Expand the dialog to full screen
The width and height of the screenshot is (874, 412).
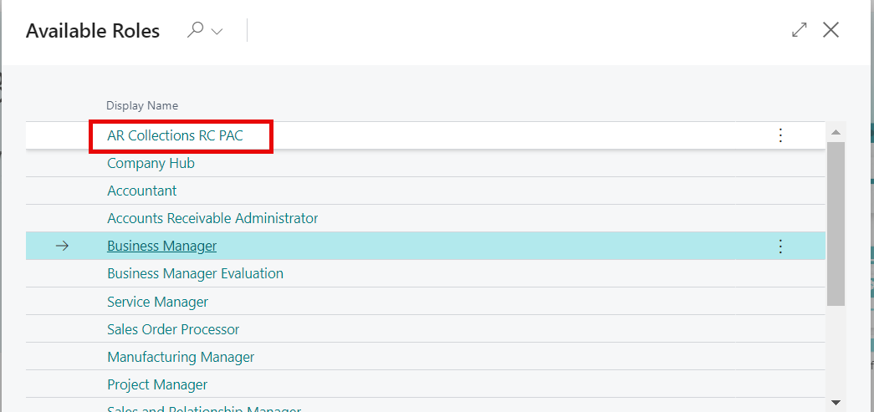(799, 30)
